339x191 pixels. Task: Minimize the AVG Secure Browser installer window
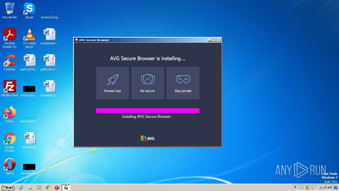coord(210,40)
